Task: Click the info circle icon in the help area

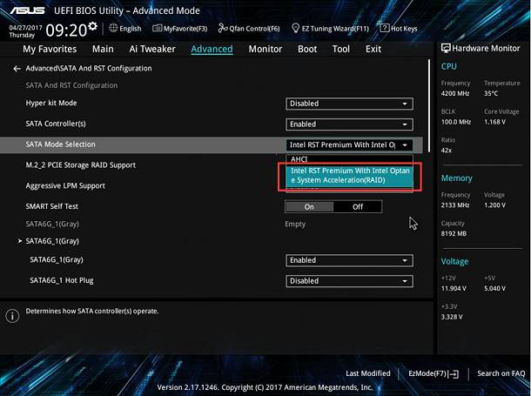Action: click(12, 316)
